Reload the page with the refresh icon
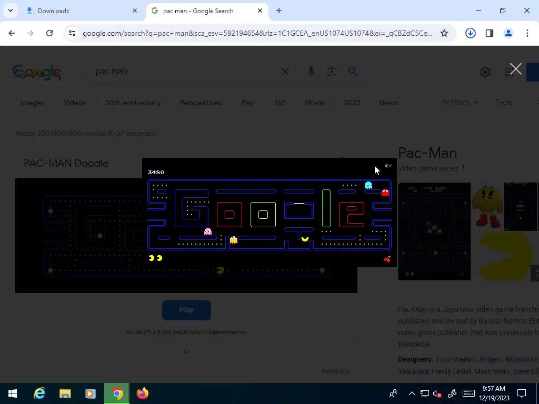This screenshot has height=404, width=539. [x=49, y=33]
